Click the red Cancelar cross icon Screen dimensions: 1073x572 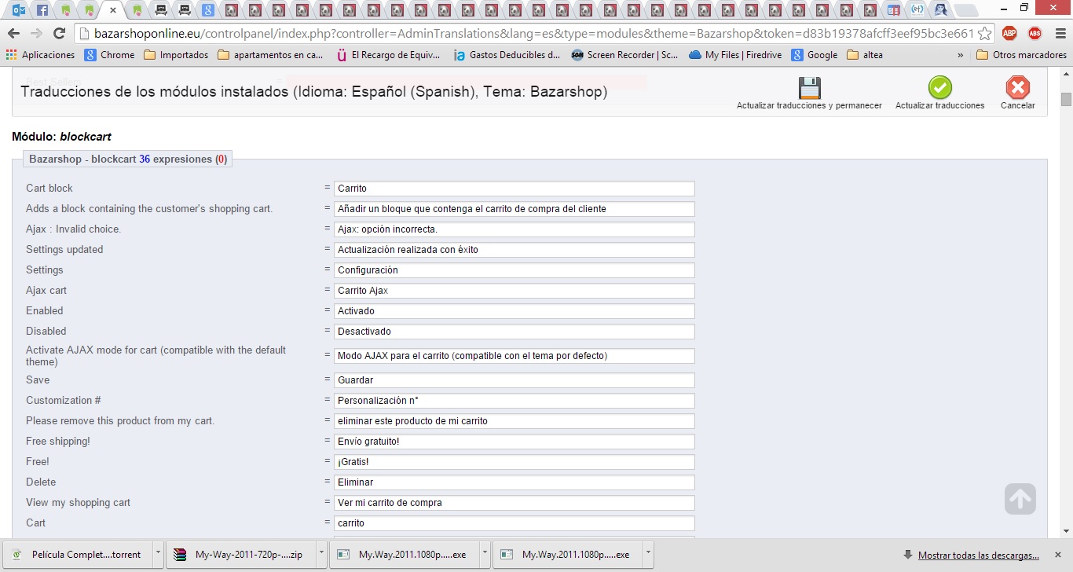[x=1017, y=87]
